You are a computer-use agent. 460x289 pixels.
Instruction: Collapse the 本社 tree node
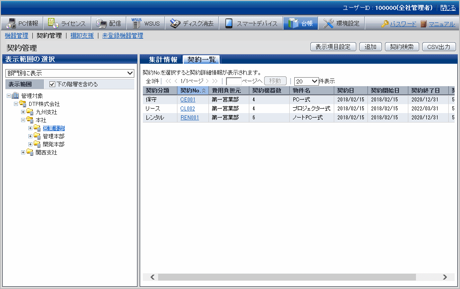[x=23, y=120]
